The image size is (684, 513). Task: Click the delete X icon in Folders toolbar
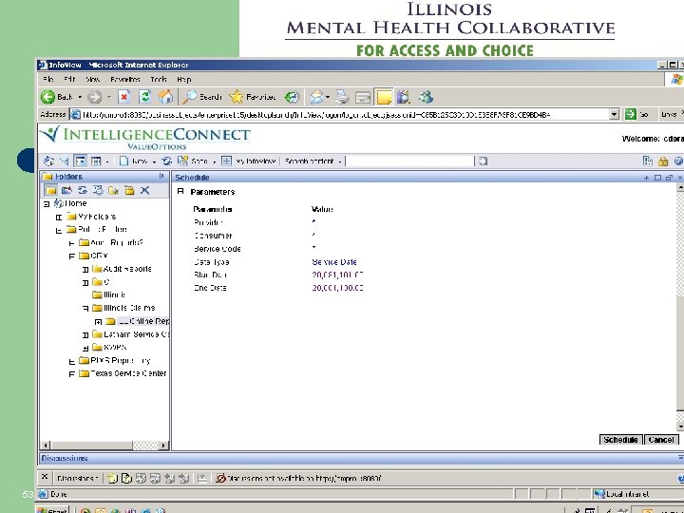pyautogui.click(x=144, y=190)
